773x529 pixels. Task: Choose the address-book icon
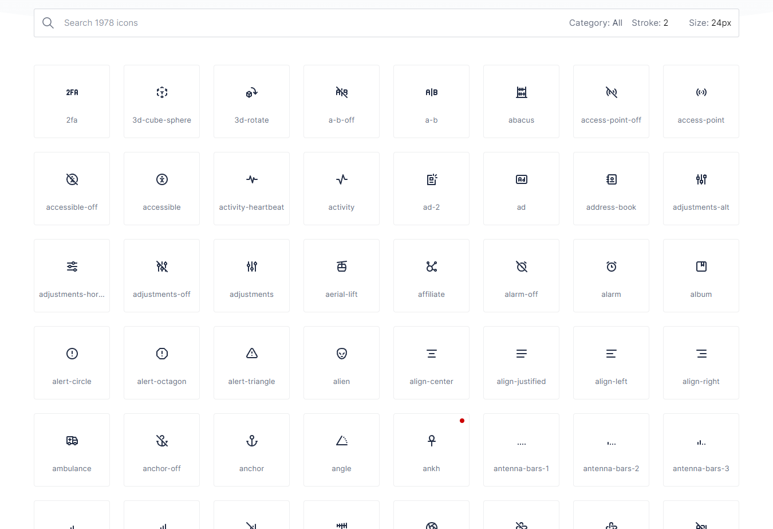pyautogui.click(x=611, y=189)
